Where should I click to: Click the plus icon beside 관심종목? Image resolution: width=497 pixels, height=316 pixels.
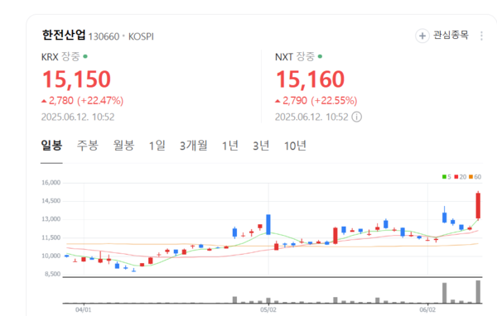click(422, 36)
